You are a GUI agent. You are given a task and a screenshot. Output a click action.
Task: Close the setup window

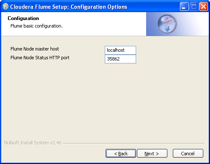(x=203, y=7)
